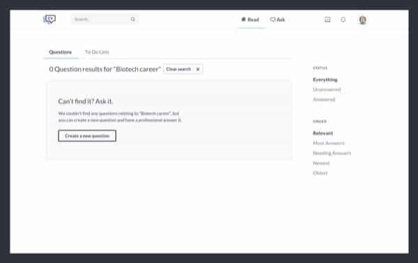The width and height of the screenshot is (418, 263).
Task: Open the user profile avatar
Action: [362, 19]
